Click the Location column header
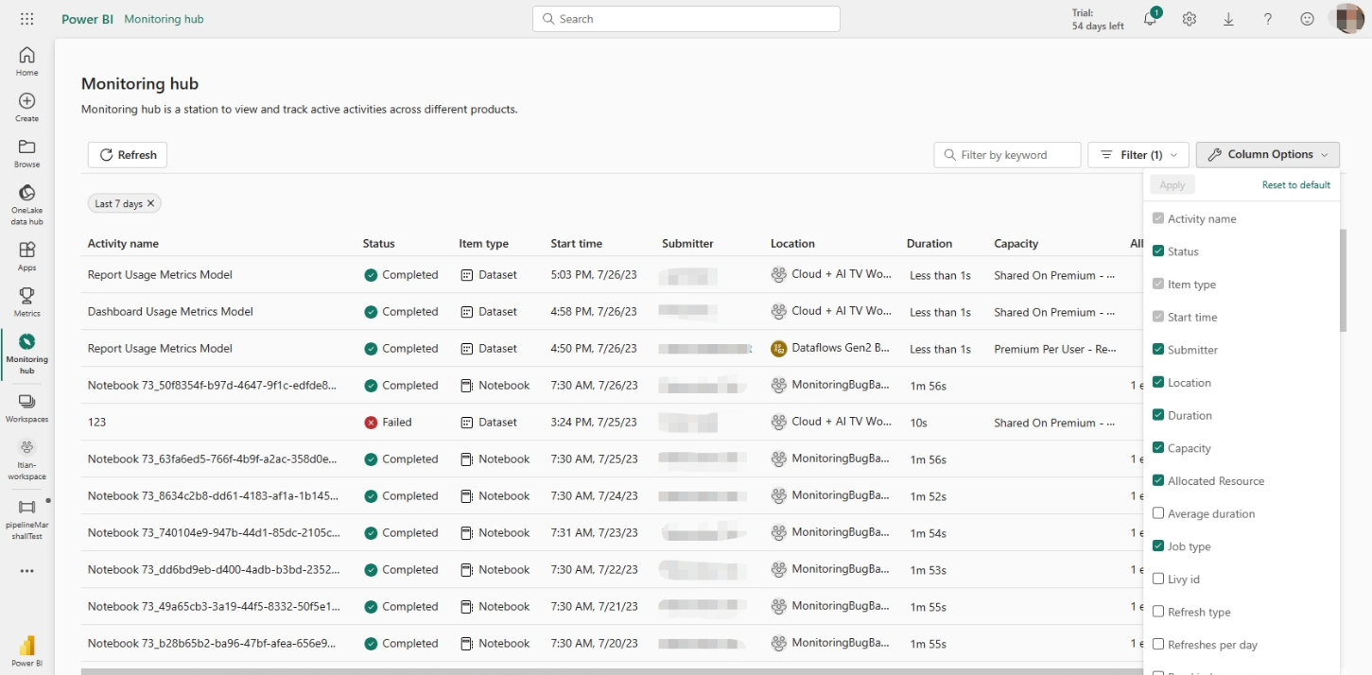The height and width of the screenshot is (675, 1372). tap(792, 244)
